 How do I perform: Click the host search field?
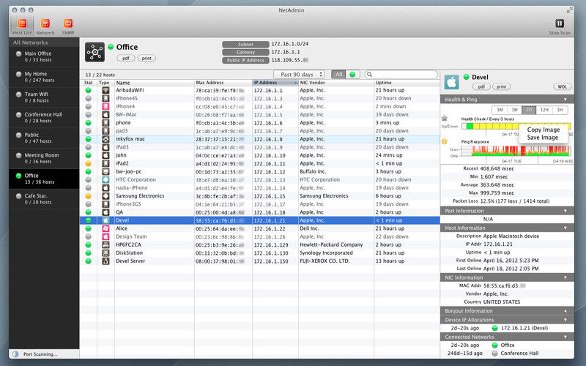coord(401,75)
